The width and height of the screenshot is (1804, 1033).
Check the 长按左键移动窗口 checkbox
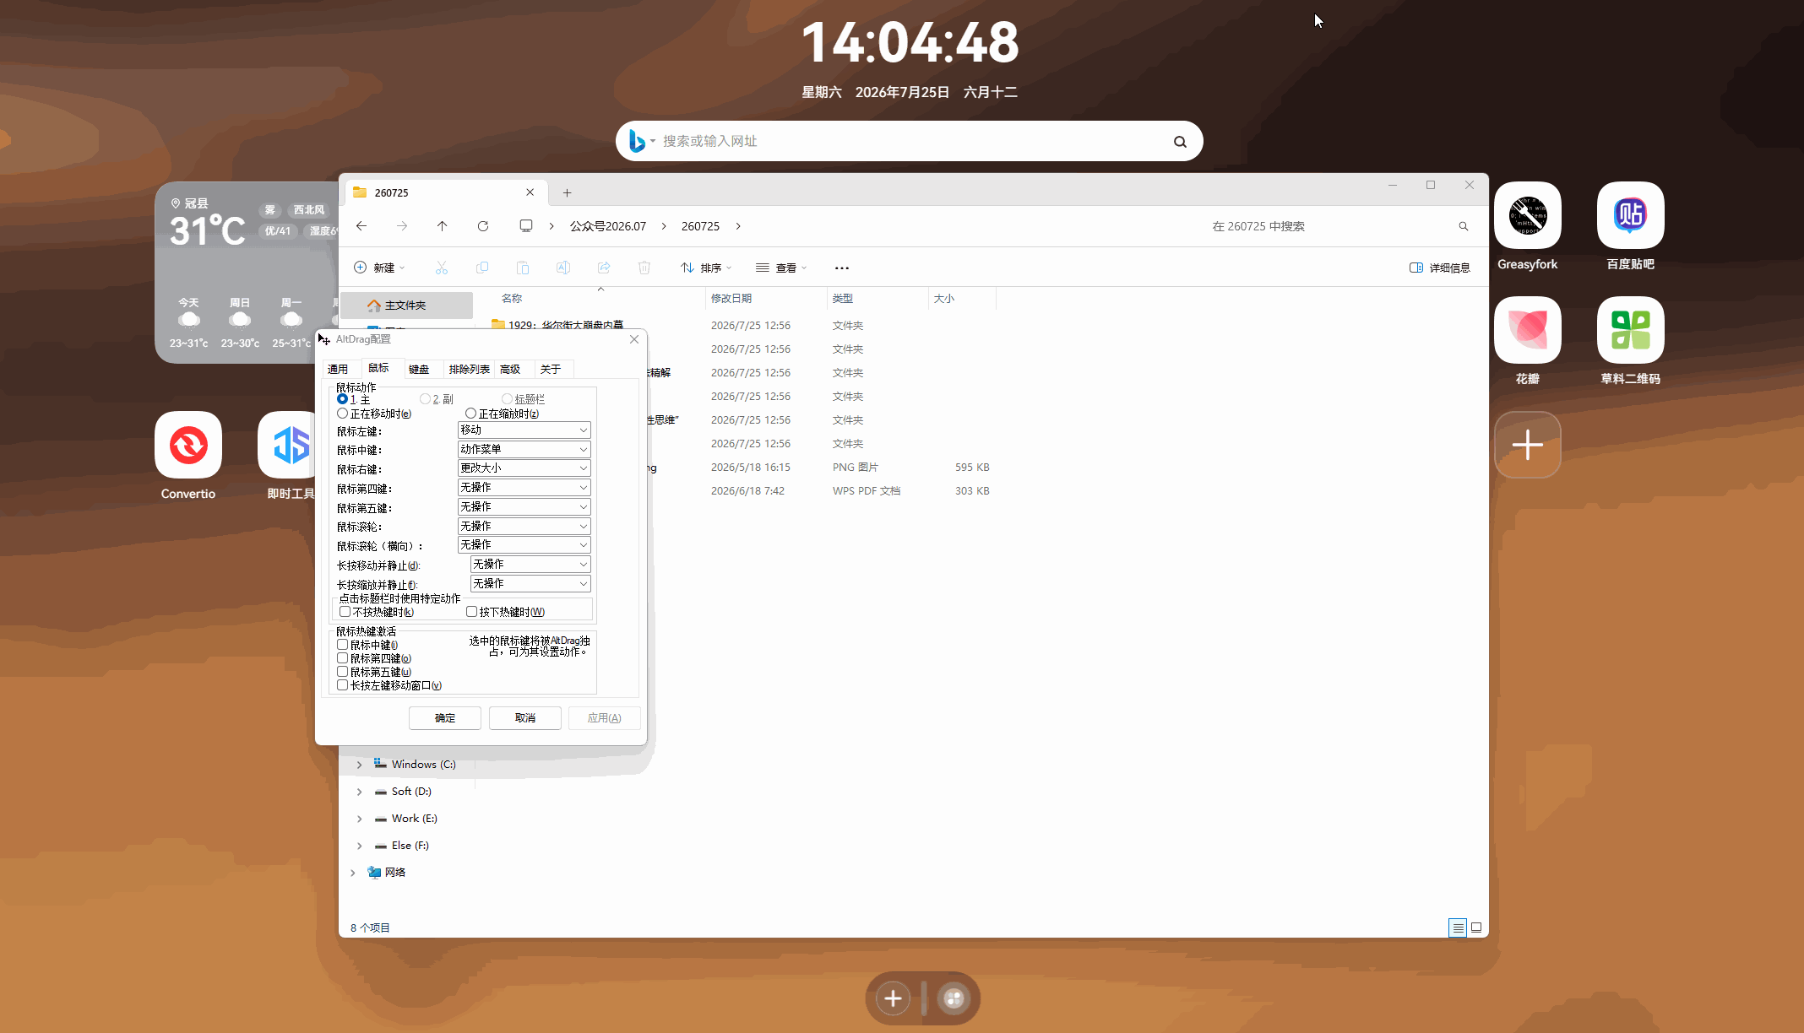pos(342,685)
